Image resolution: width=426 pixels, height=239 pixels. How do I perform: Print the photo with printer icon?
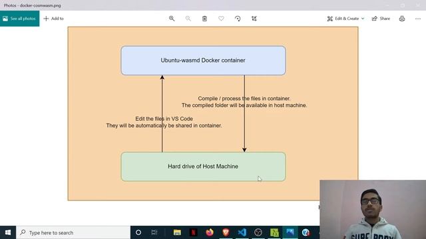pyautogui.click(x=402, y=19)
